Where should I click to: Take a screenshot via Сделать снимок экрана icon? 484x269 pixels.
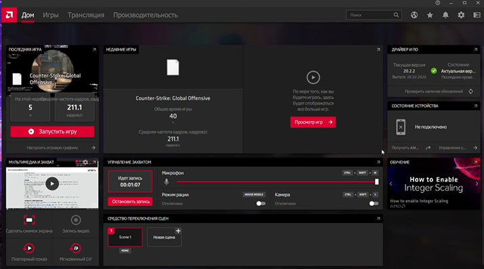(x=29, y=220)
